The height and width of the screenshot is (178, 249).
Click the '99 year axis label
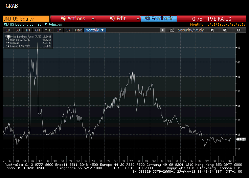click(x=131, y=160)
